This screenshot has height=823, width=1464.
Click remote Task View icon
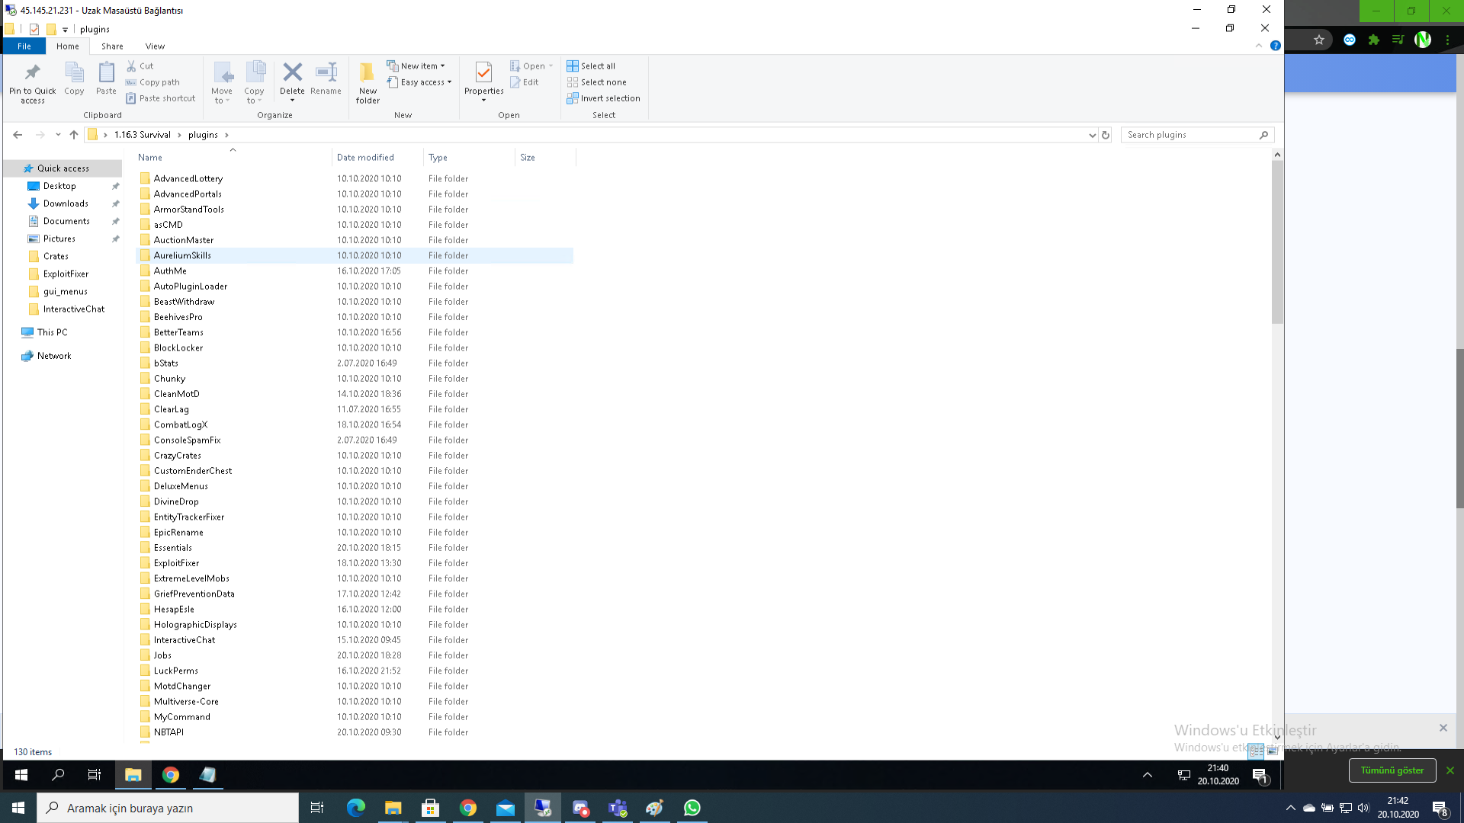[95, 775]
